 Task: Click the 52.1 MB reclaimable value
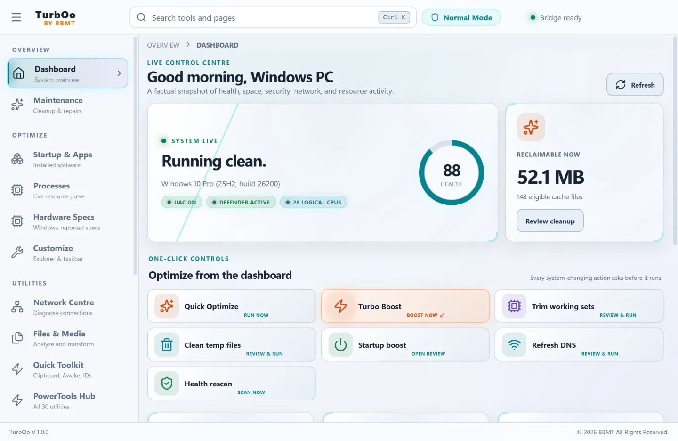[550, 177]
